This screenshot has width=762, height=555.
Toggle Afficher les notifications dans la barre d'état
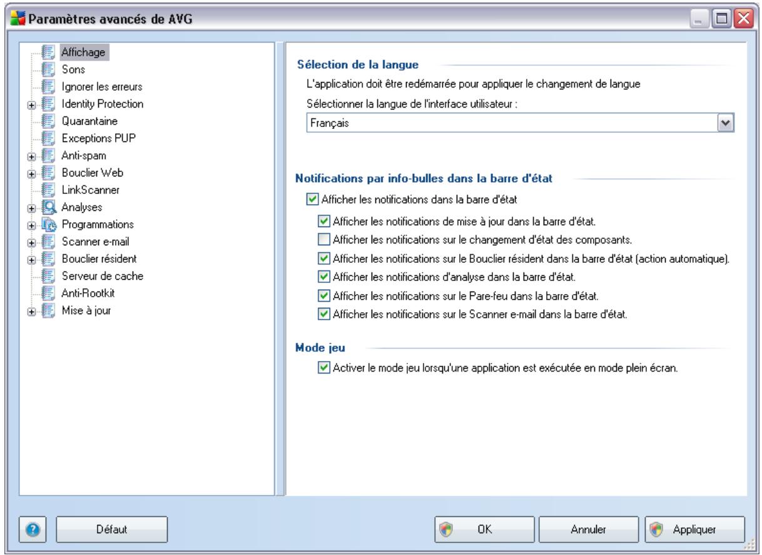[x=313, y=200]
